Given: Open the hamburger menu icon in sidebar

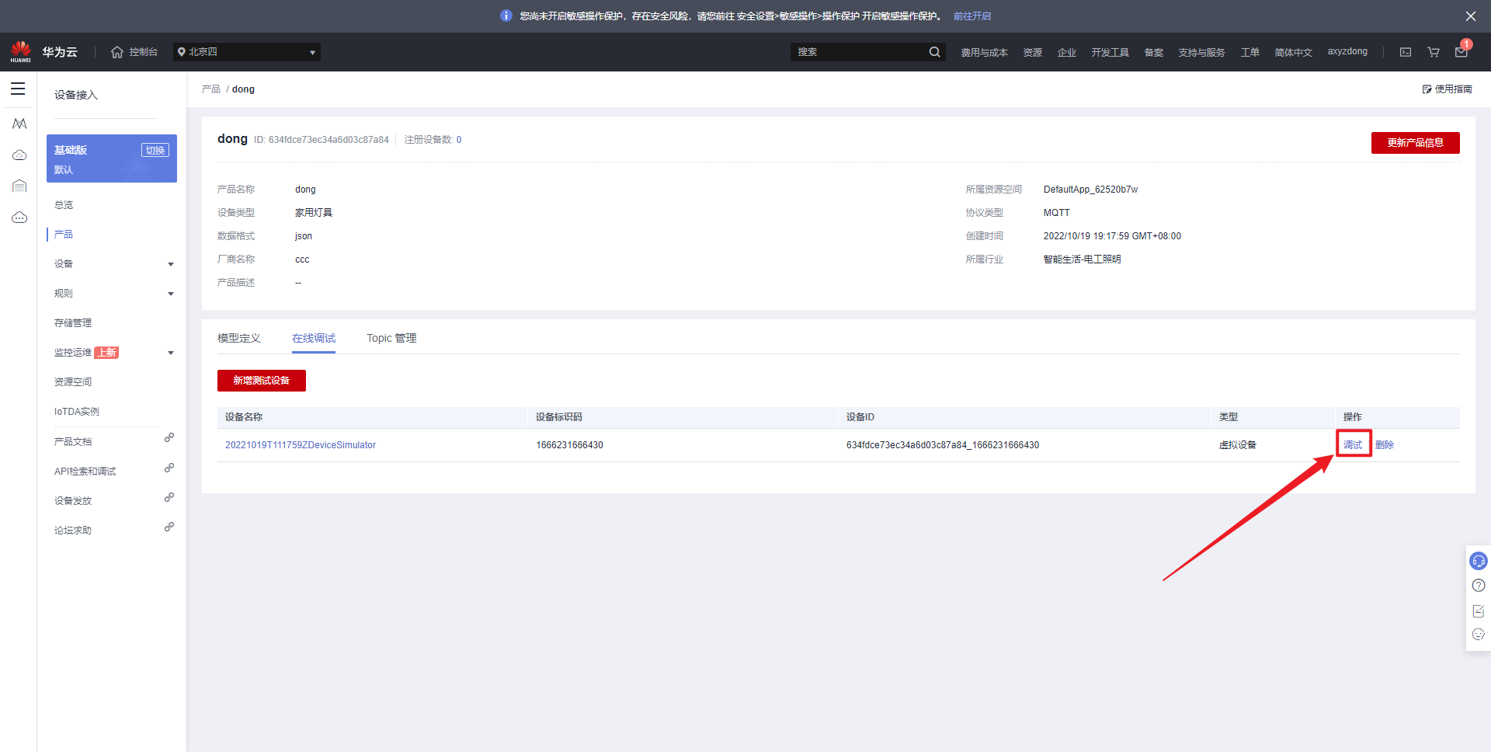Looking at the screenshot, I should point(18,89).
